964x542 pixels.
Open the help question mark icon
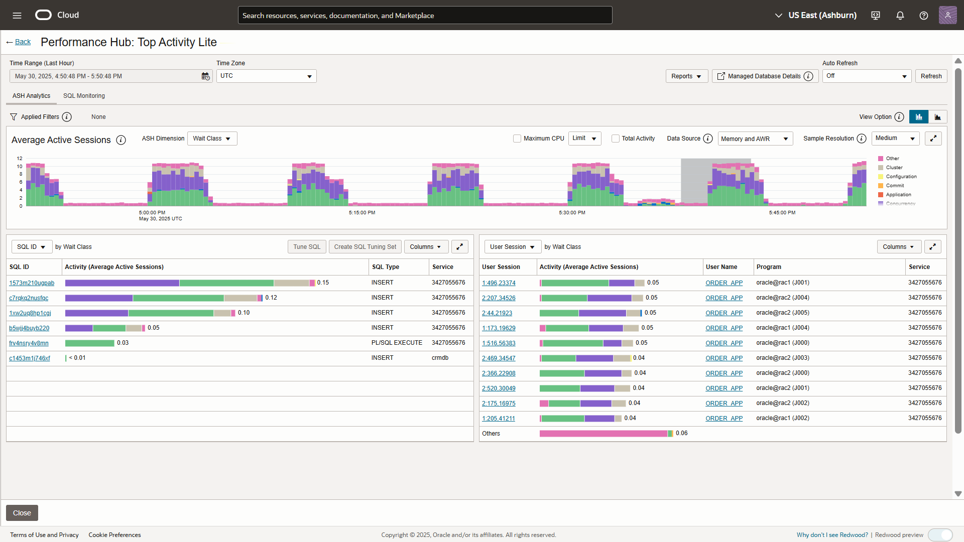click(924, 16)
